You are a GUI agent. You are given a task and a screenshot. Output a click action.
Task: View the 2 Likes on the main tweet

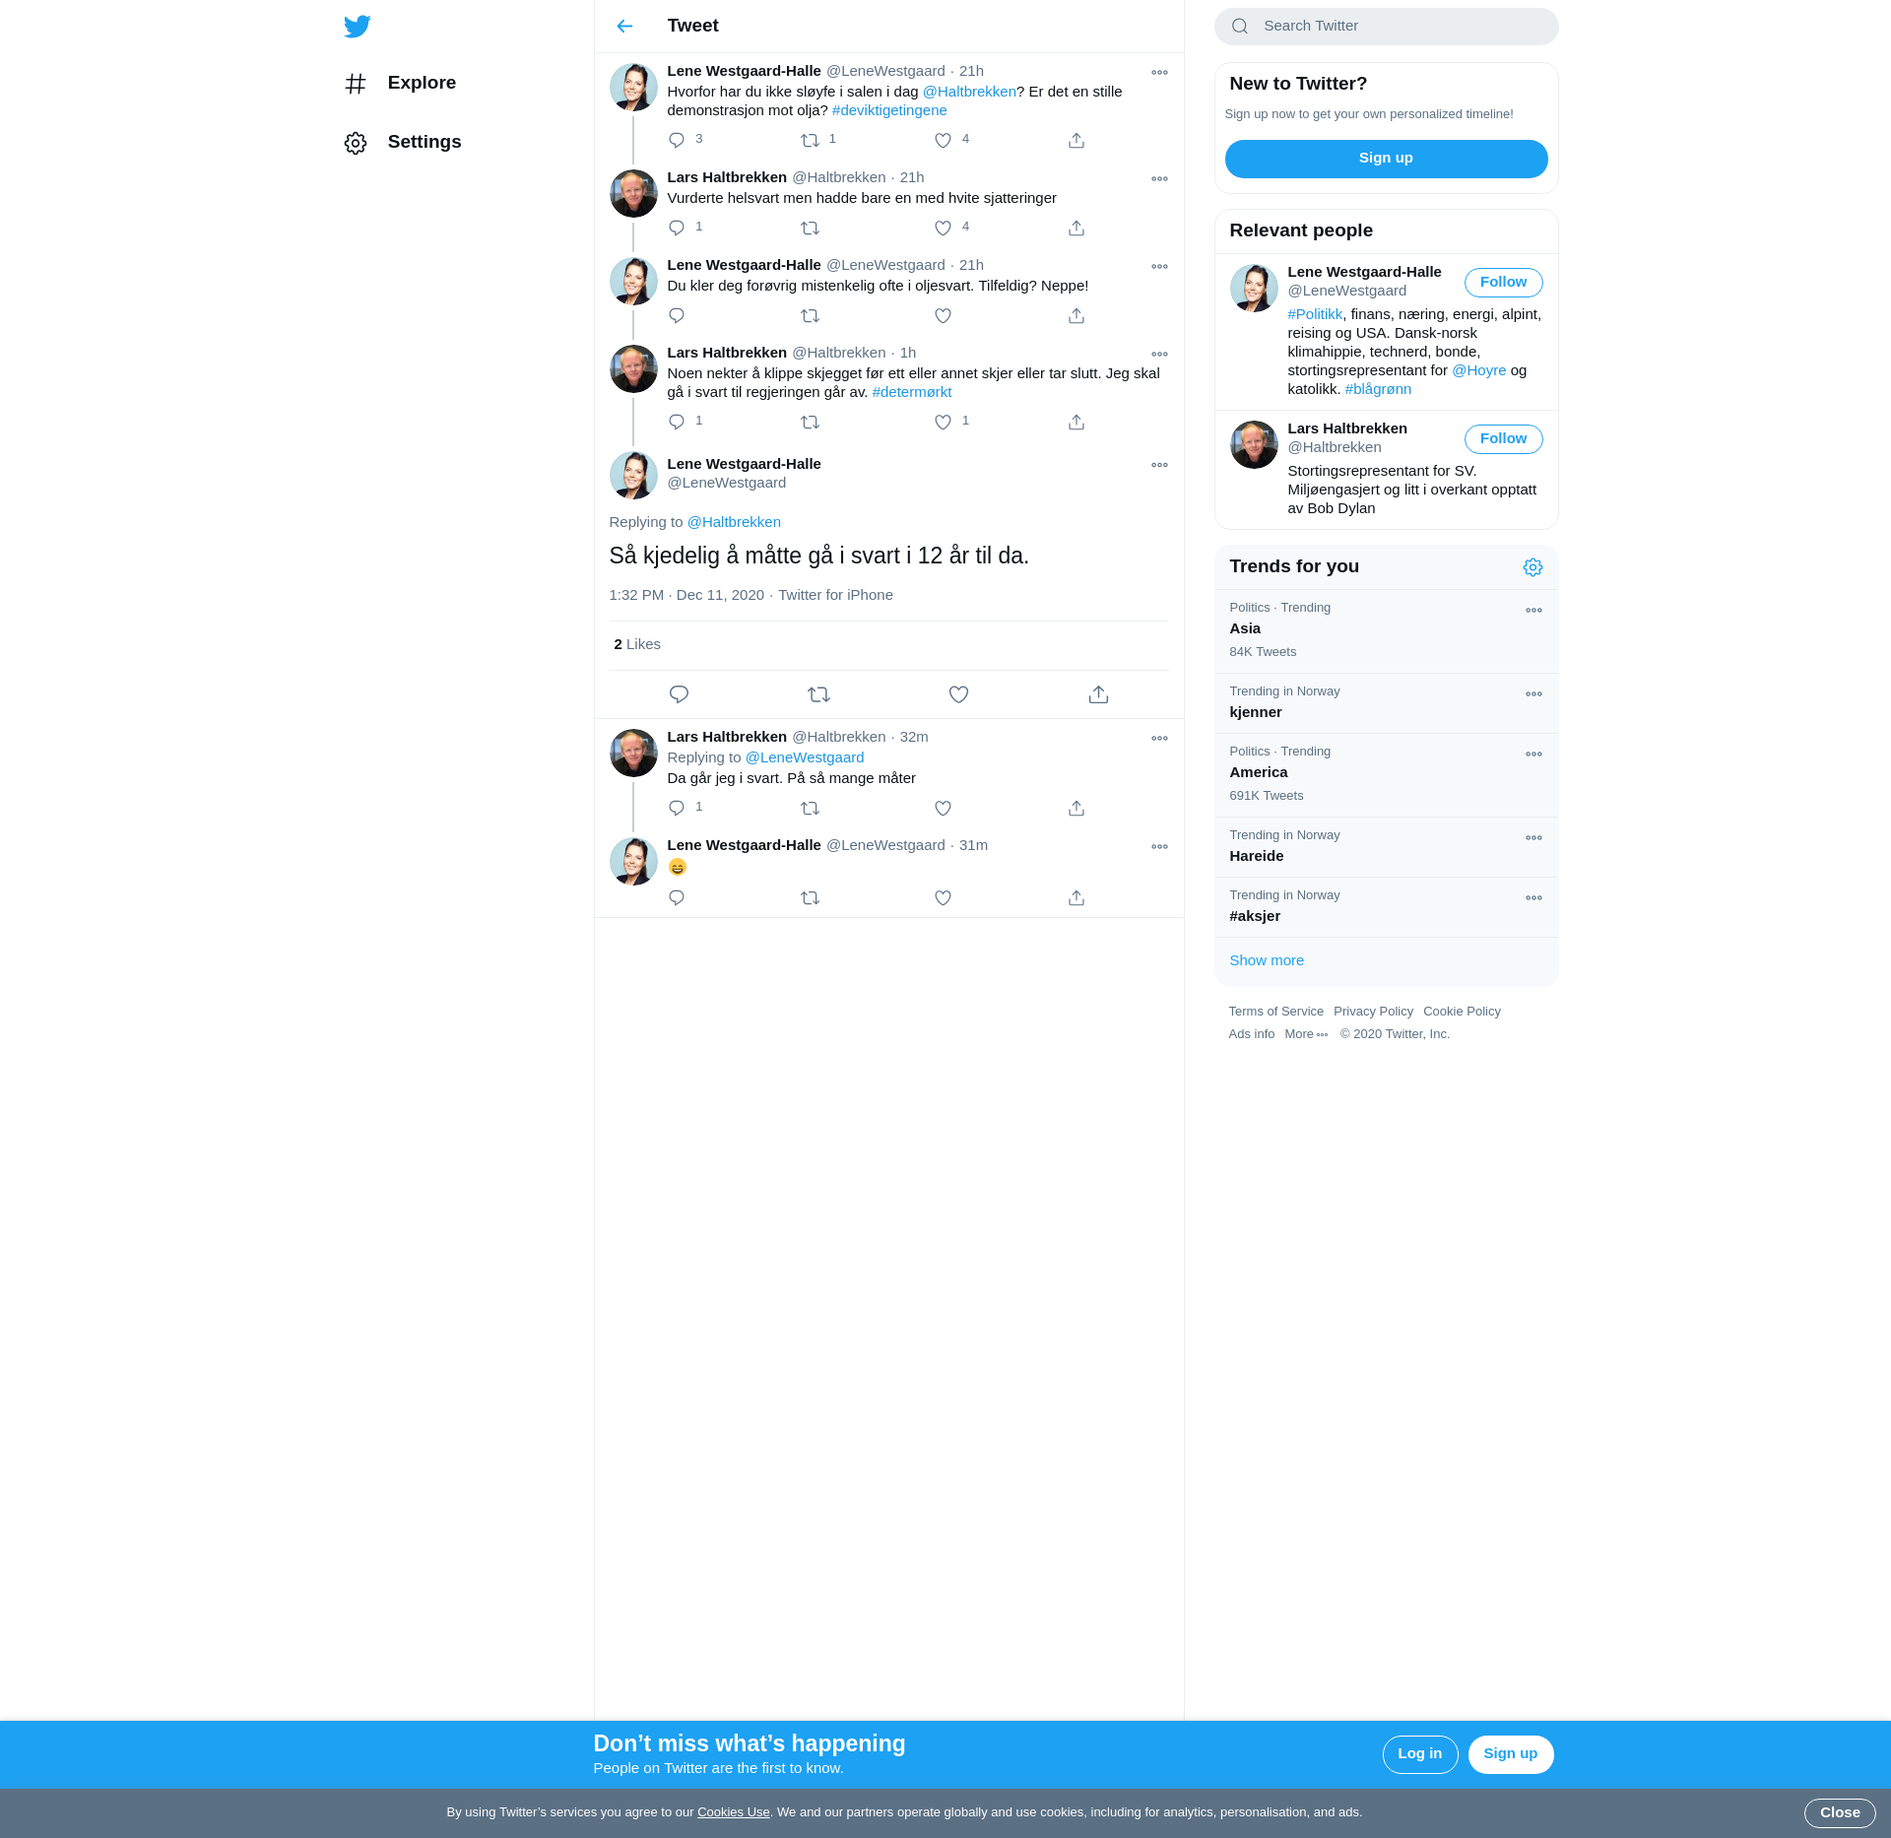[637, 644]
